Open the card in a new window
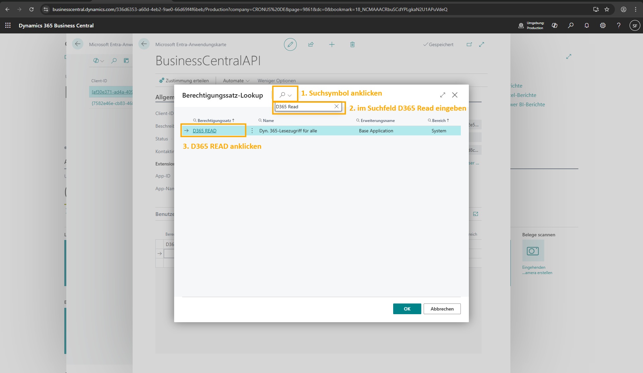Viewport: 643px width, 373px height. tap(469, 44)
